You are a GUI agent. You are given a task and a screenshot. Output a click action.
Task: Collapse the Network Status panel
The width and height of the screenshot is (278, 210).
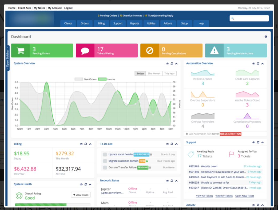[x=176, y=181]
